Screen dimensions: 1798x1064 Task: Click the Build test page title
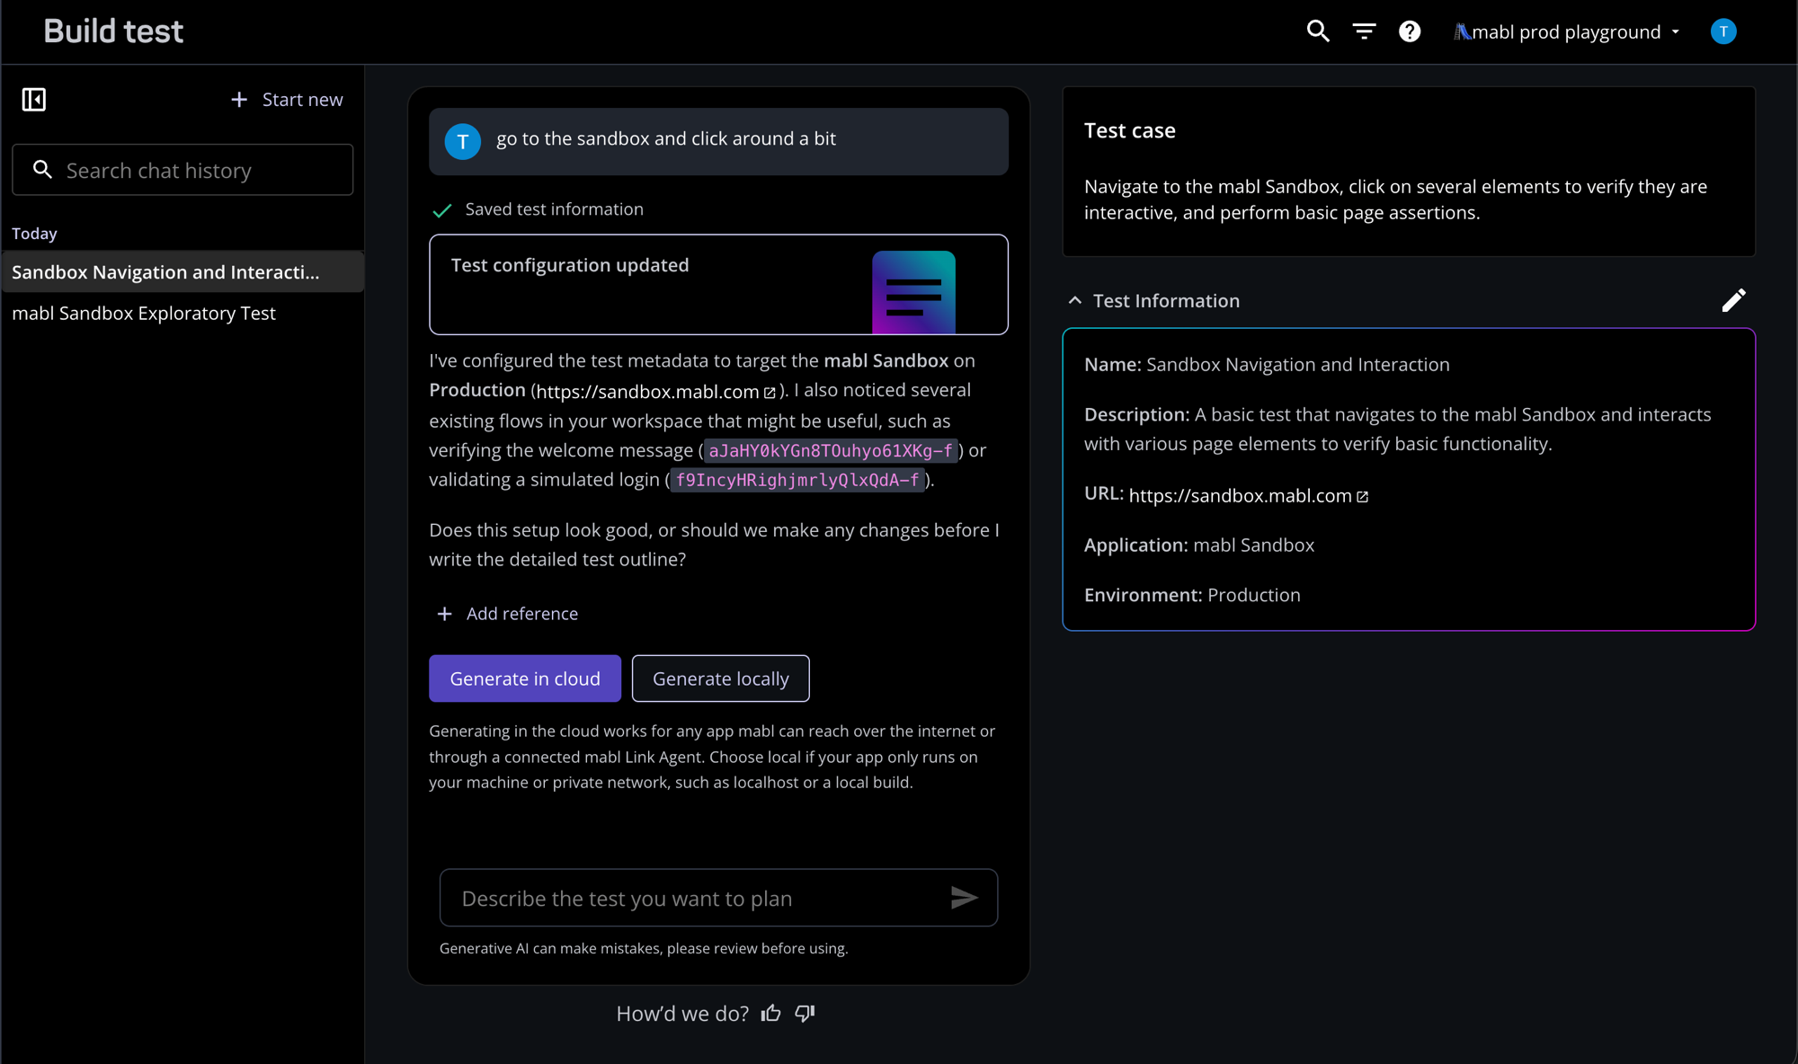point(113,31)
